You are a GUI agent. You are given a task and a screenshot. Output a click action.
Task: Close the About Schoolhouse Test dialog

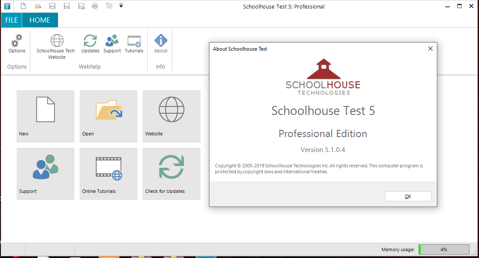click(x=430, y=49)
